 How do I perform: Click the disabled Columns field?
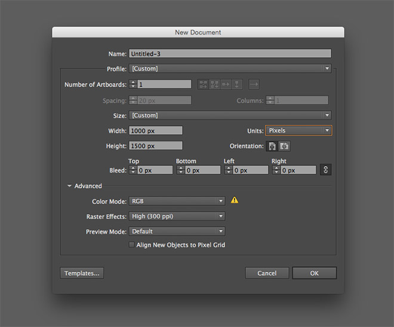click(301, 100)
